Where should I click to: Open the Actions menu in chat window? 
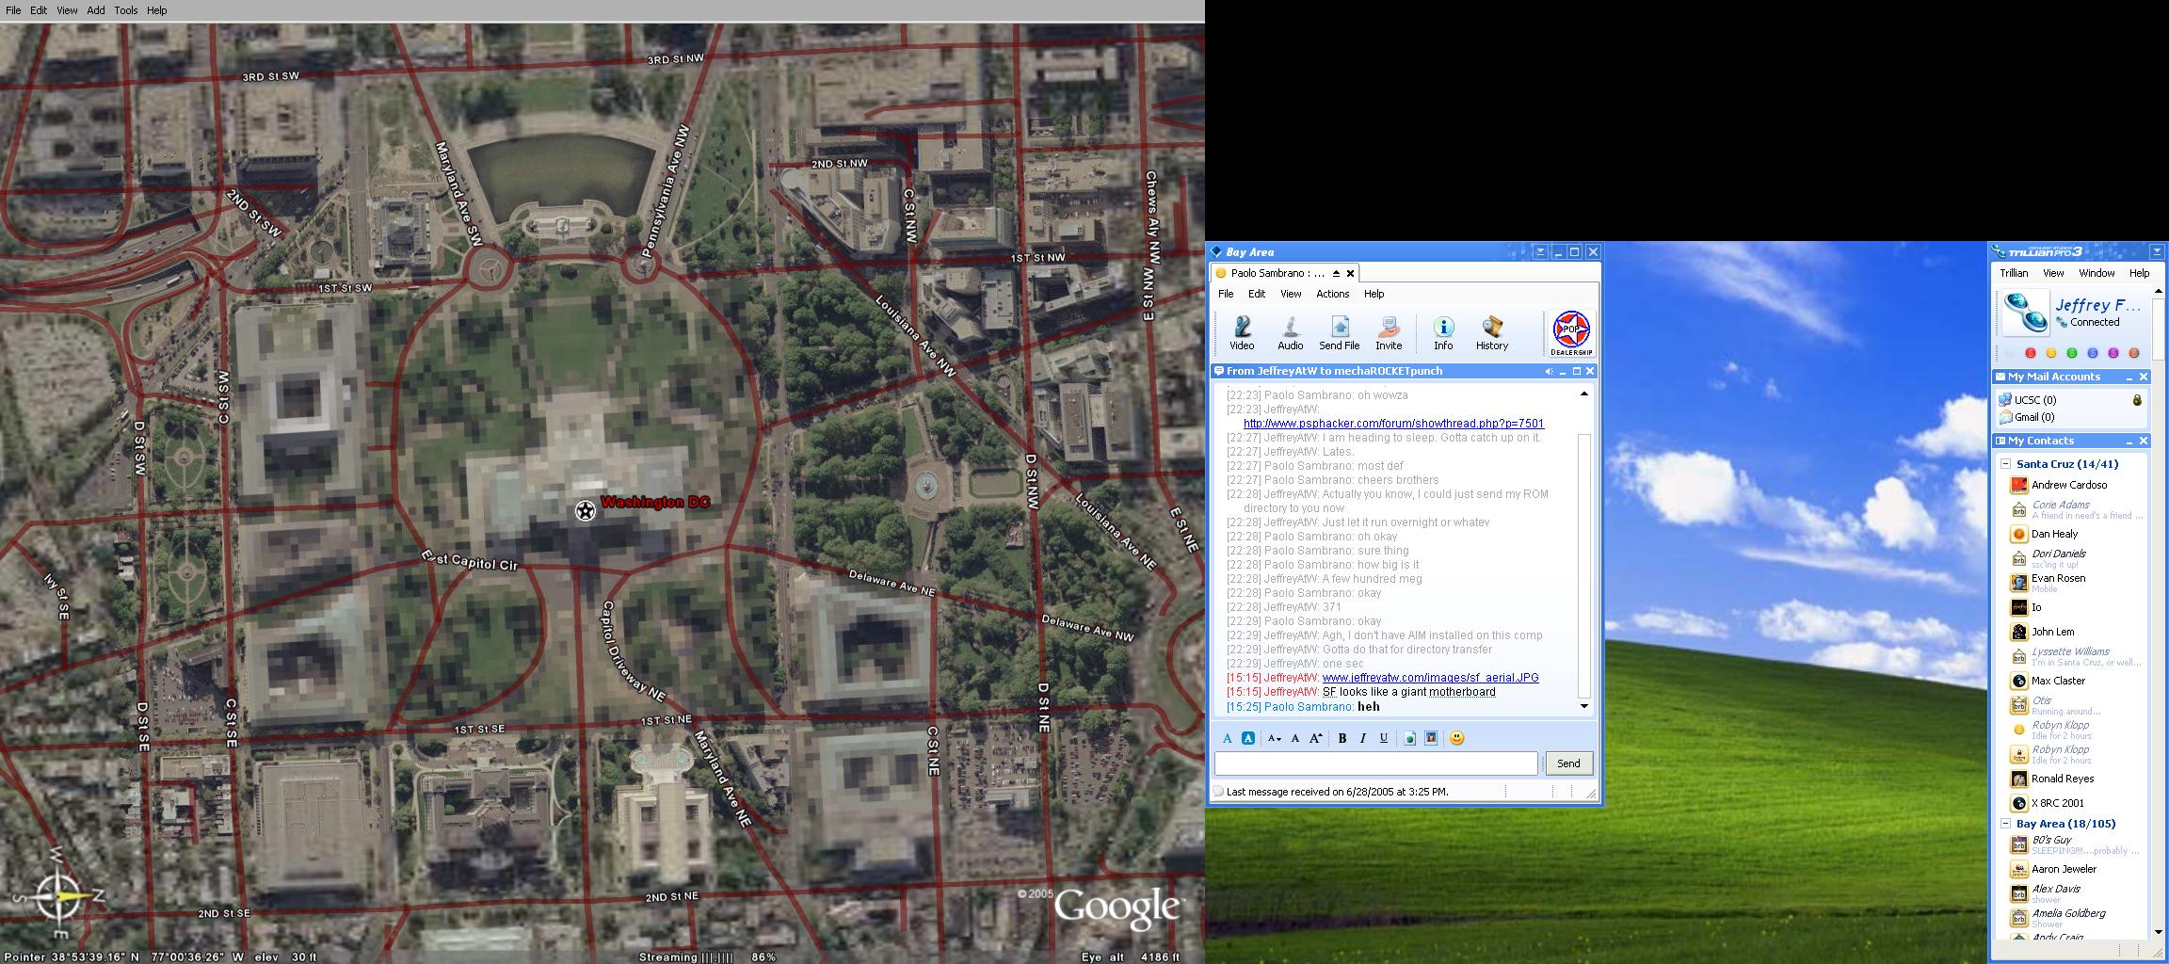pyautogui.click(x=1332, y=294)
